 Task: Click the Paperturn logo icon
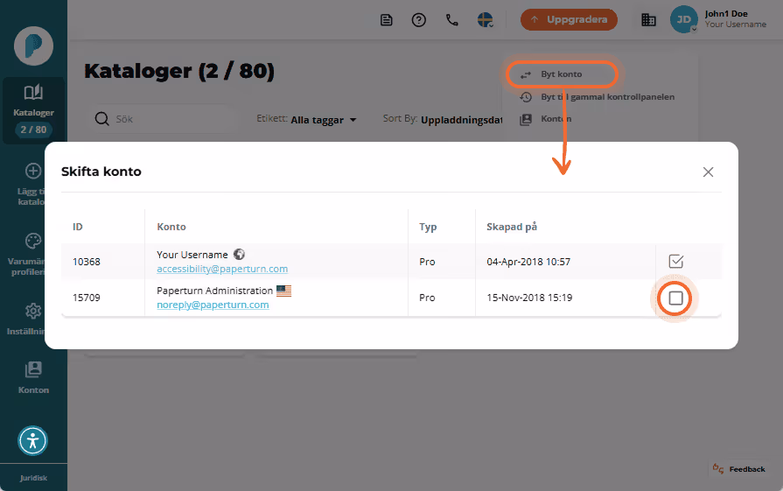pos(33,46)
